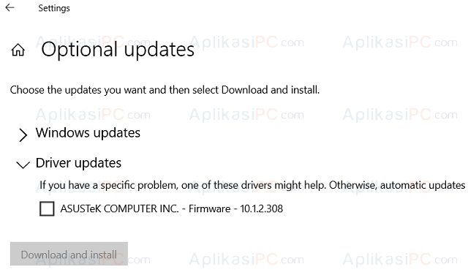Click the AplikasiPC.com watermark beside Optional updates heading
The image size is (468, 275).
[246, 42]
